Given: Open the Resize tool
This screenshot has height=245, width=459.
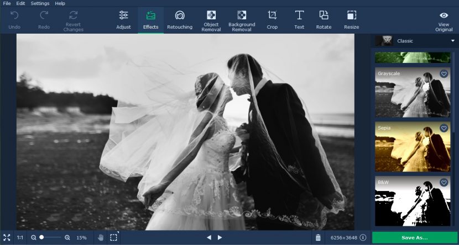Looking at the screenshot, I should (x=351, y=20).
